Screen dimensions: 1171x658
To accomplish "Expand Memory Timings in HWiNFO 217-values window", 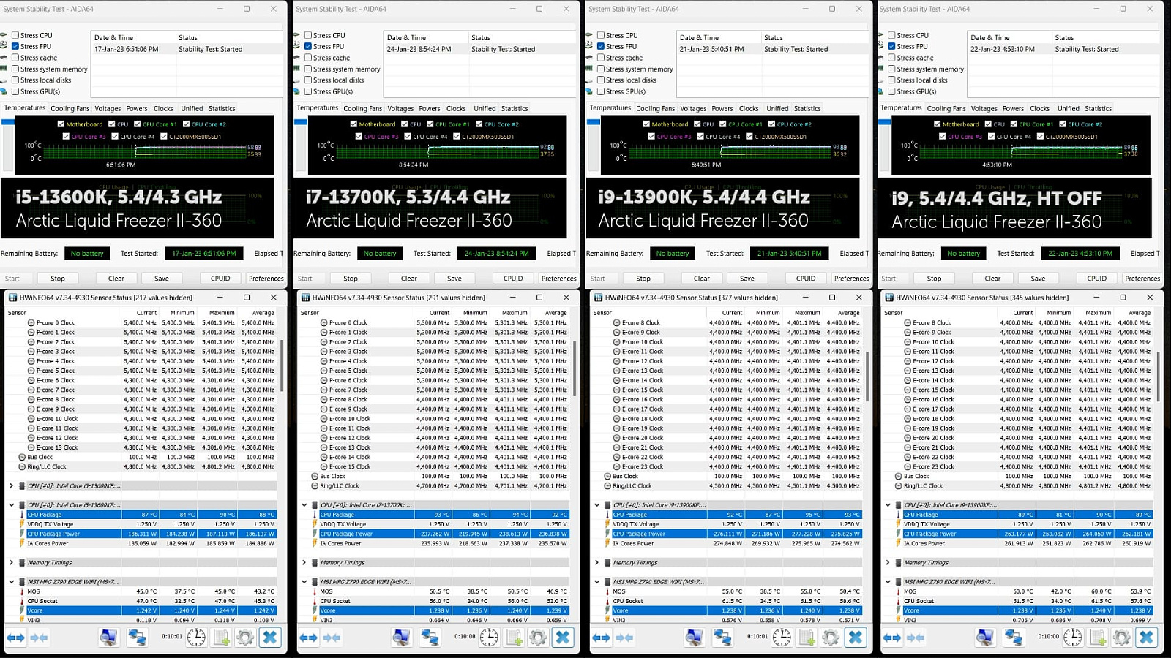I will [12, 562].
